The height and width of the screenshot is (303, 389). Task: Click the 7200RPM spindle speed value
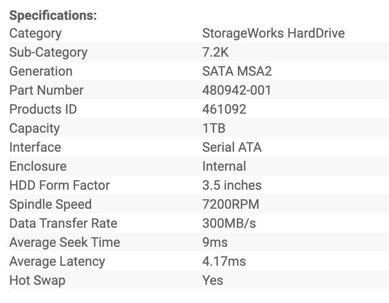230,204
